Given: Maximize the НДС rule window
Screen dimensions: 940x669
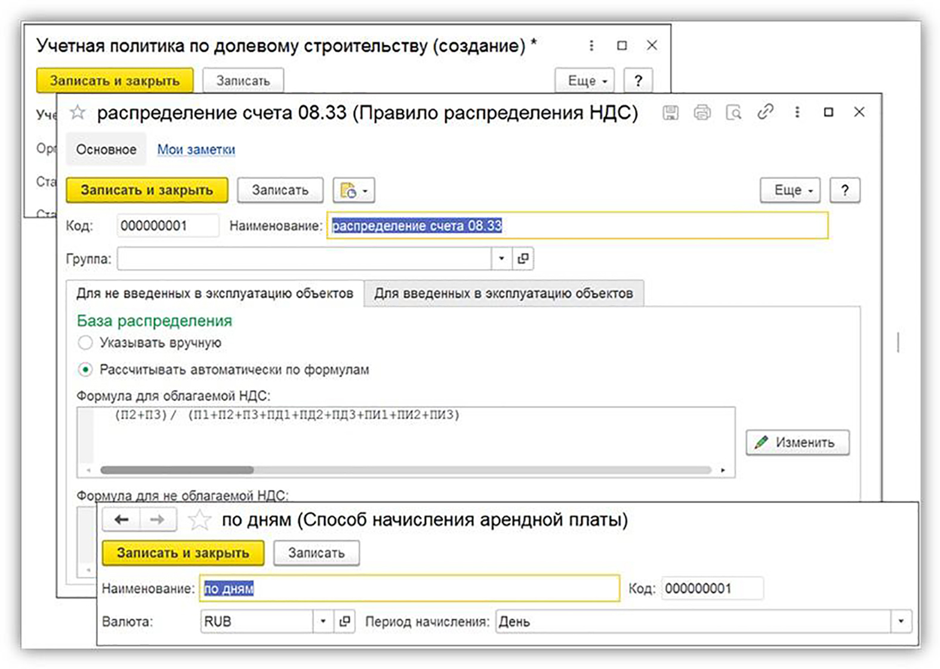Looking at the screenshot, I should tap(828, 112).
